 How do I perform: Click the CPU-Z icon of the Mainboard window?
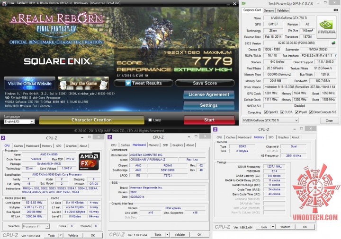click(x=110, y=137)
